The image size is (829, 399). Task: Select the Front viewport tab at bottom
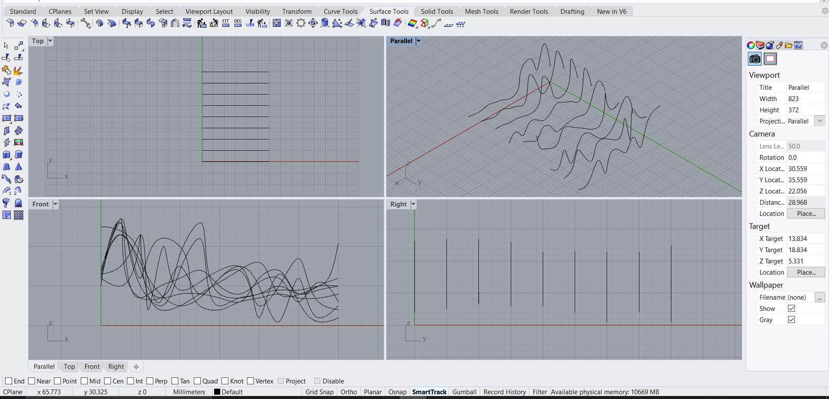tap(92, 367)
